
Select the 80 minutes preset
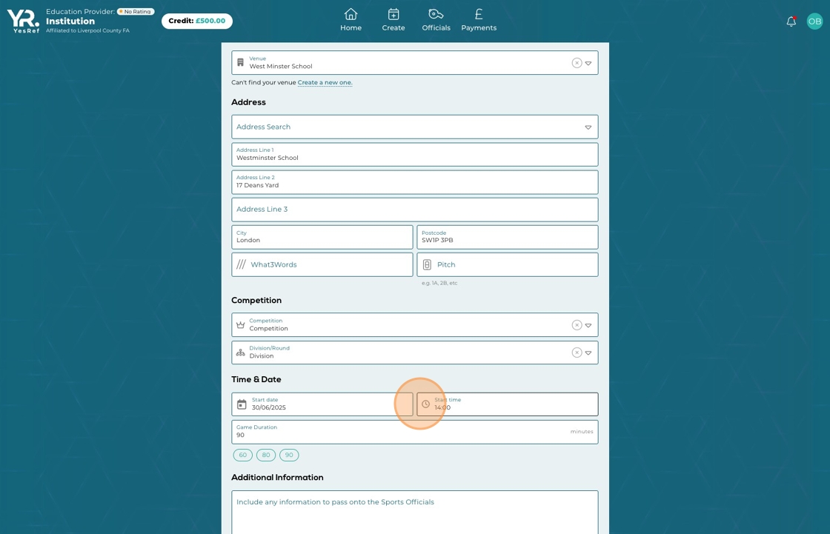point(266,455)
